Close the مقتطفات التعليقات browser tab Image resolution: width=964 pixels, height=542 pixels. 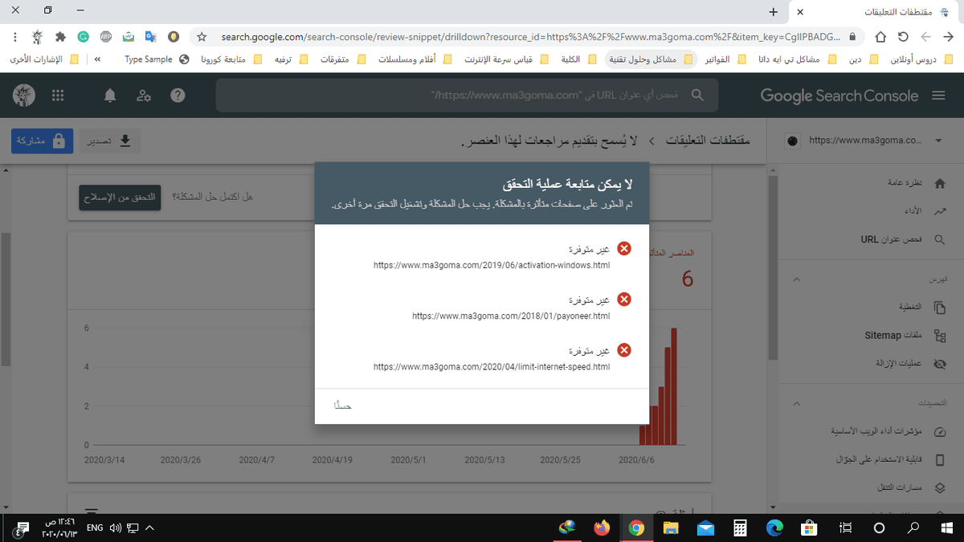pos(800,12)
